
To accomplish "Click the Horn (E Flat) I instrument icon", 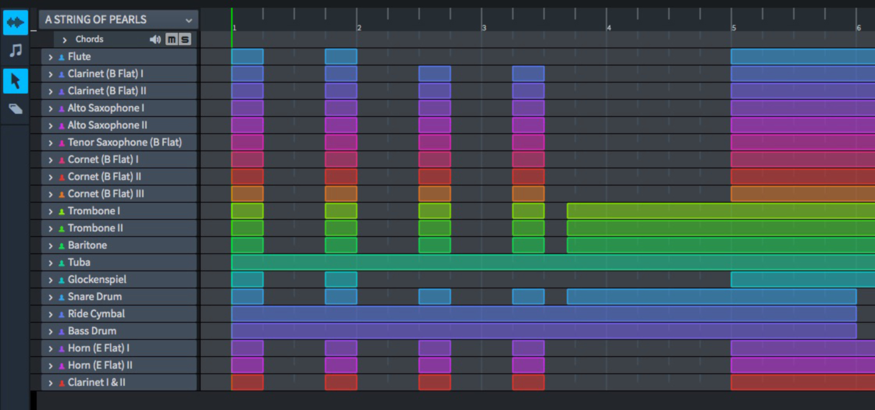I will click(x=62, y=349).
